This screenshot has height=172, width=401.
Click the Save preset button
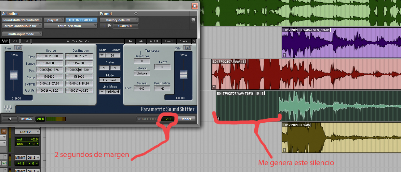[184, 41]
